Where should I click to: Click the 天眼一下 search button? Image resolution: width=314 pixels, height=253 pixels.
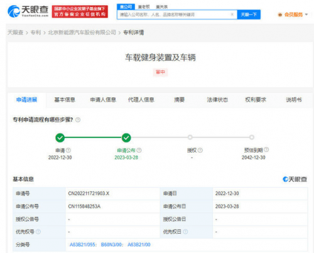pyautogui.click(x=249, y=14)
